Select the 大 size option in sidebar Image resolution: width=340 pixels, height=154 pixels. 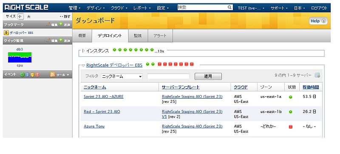coord(28,16)
